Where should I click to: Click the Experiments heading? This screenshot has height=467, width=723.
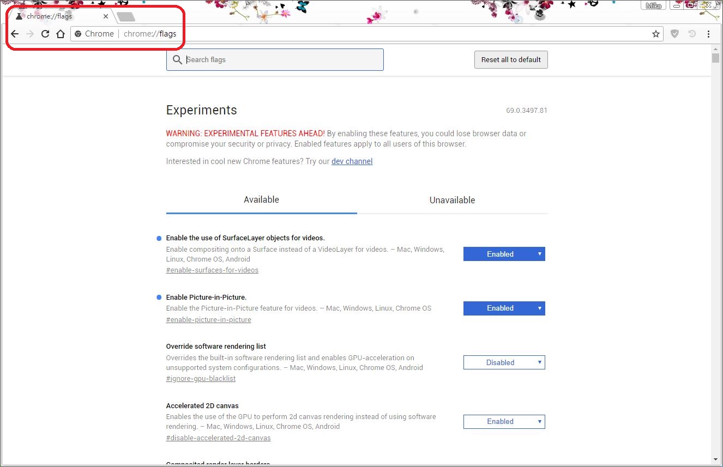pyautogui.click(x=202, y=110)
